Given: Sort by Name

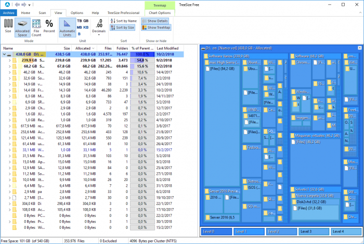Looking at the screenshot, I should click(124, 21).
